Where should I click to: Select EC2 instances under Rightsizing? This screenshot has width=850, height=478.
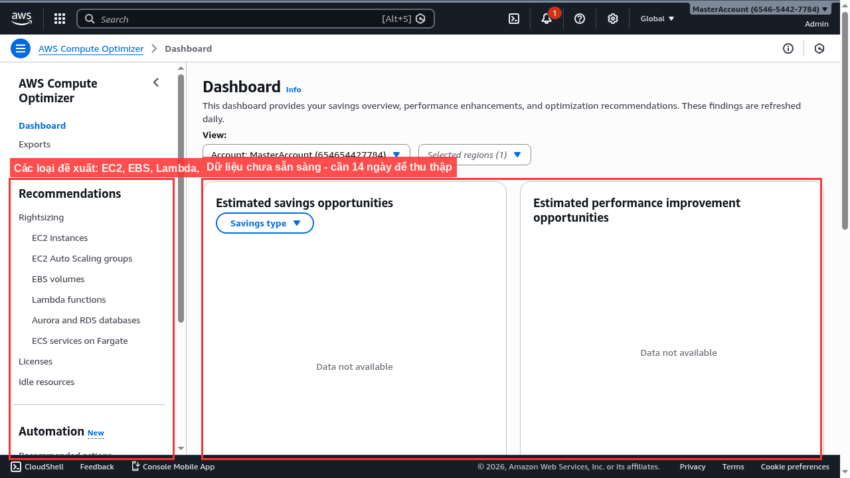60,238
